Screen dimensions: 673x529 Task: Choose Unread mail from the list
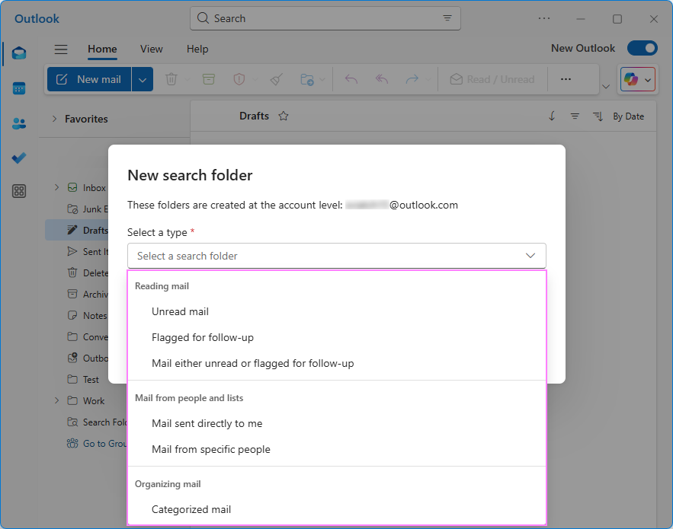point(180,311)
